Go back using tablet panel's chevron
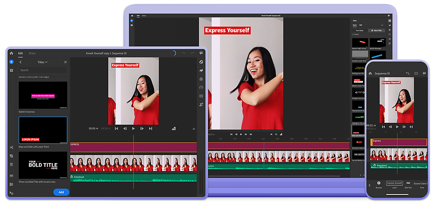This screenshot has height=202, width=436. pyautogui.click(x=21, y=62)
